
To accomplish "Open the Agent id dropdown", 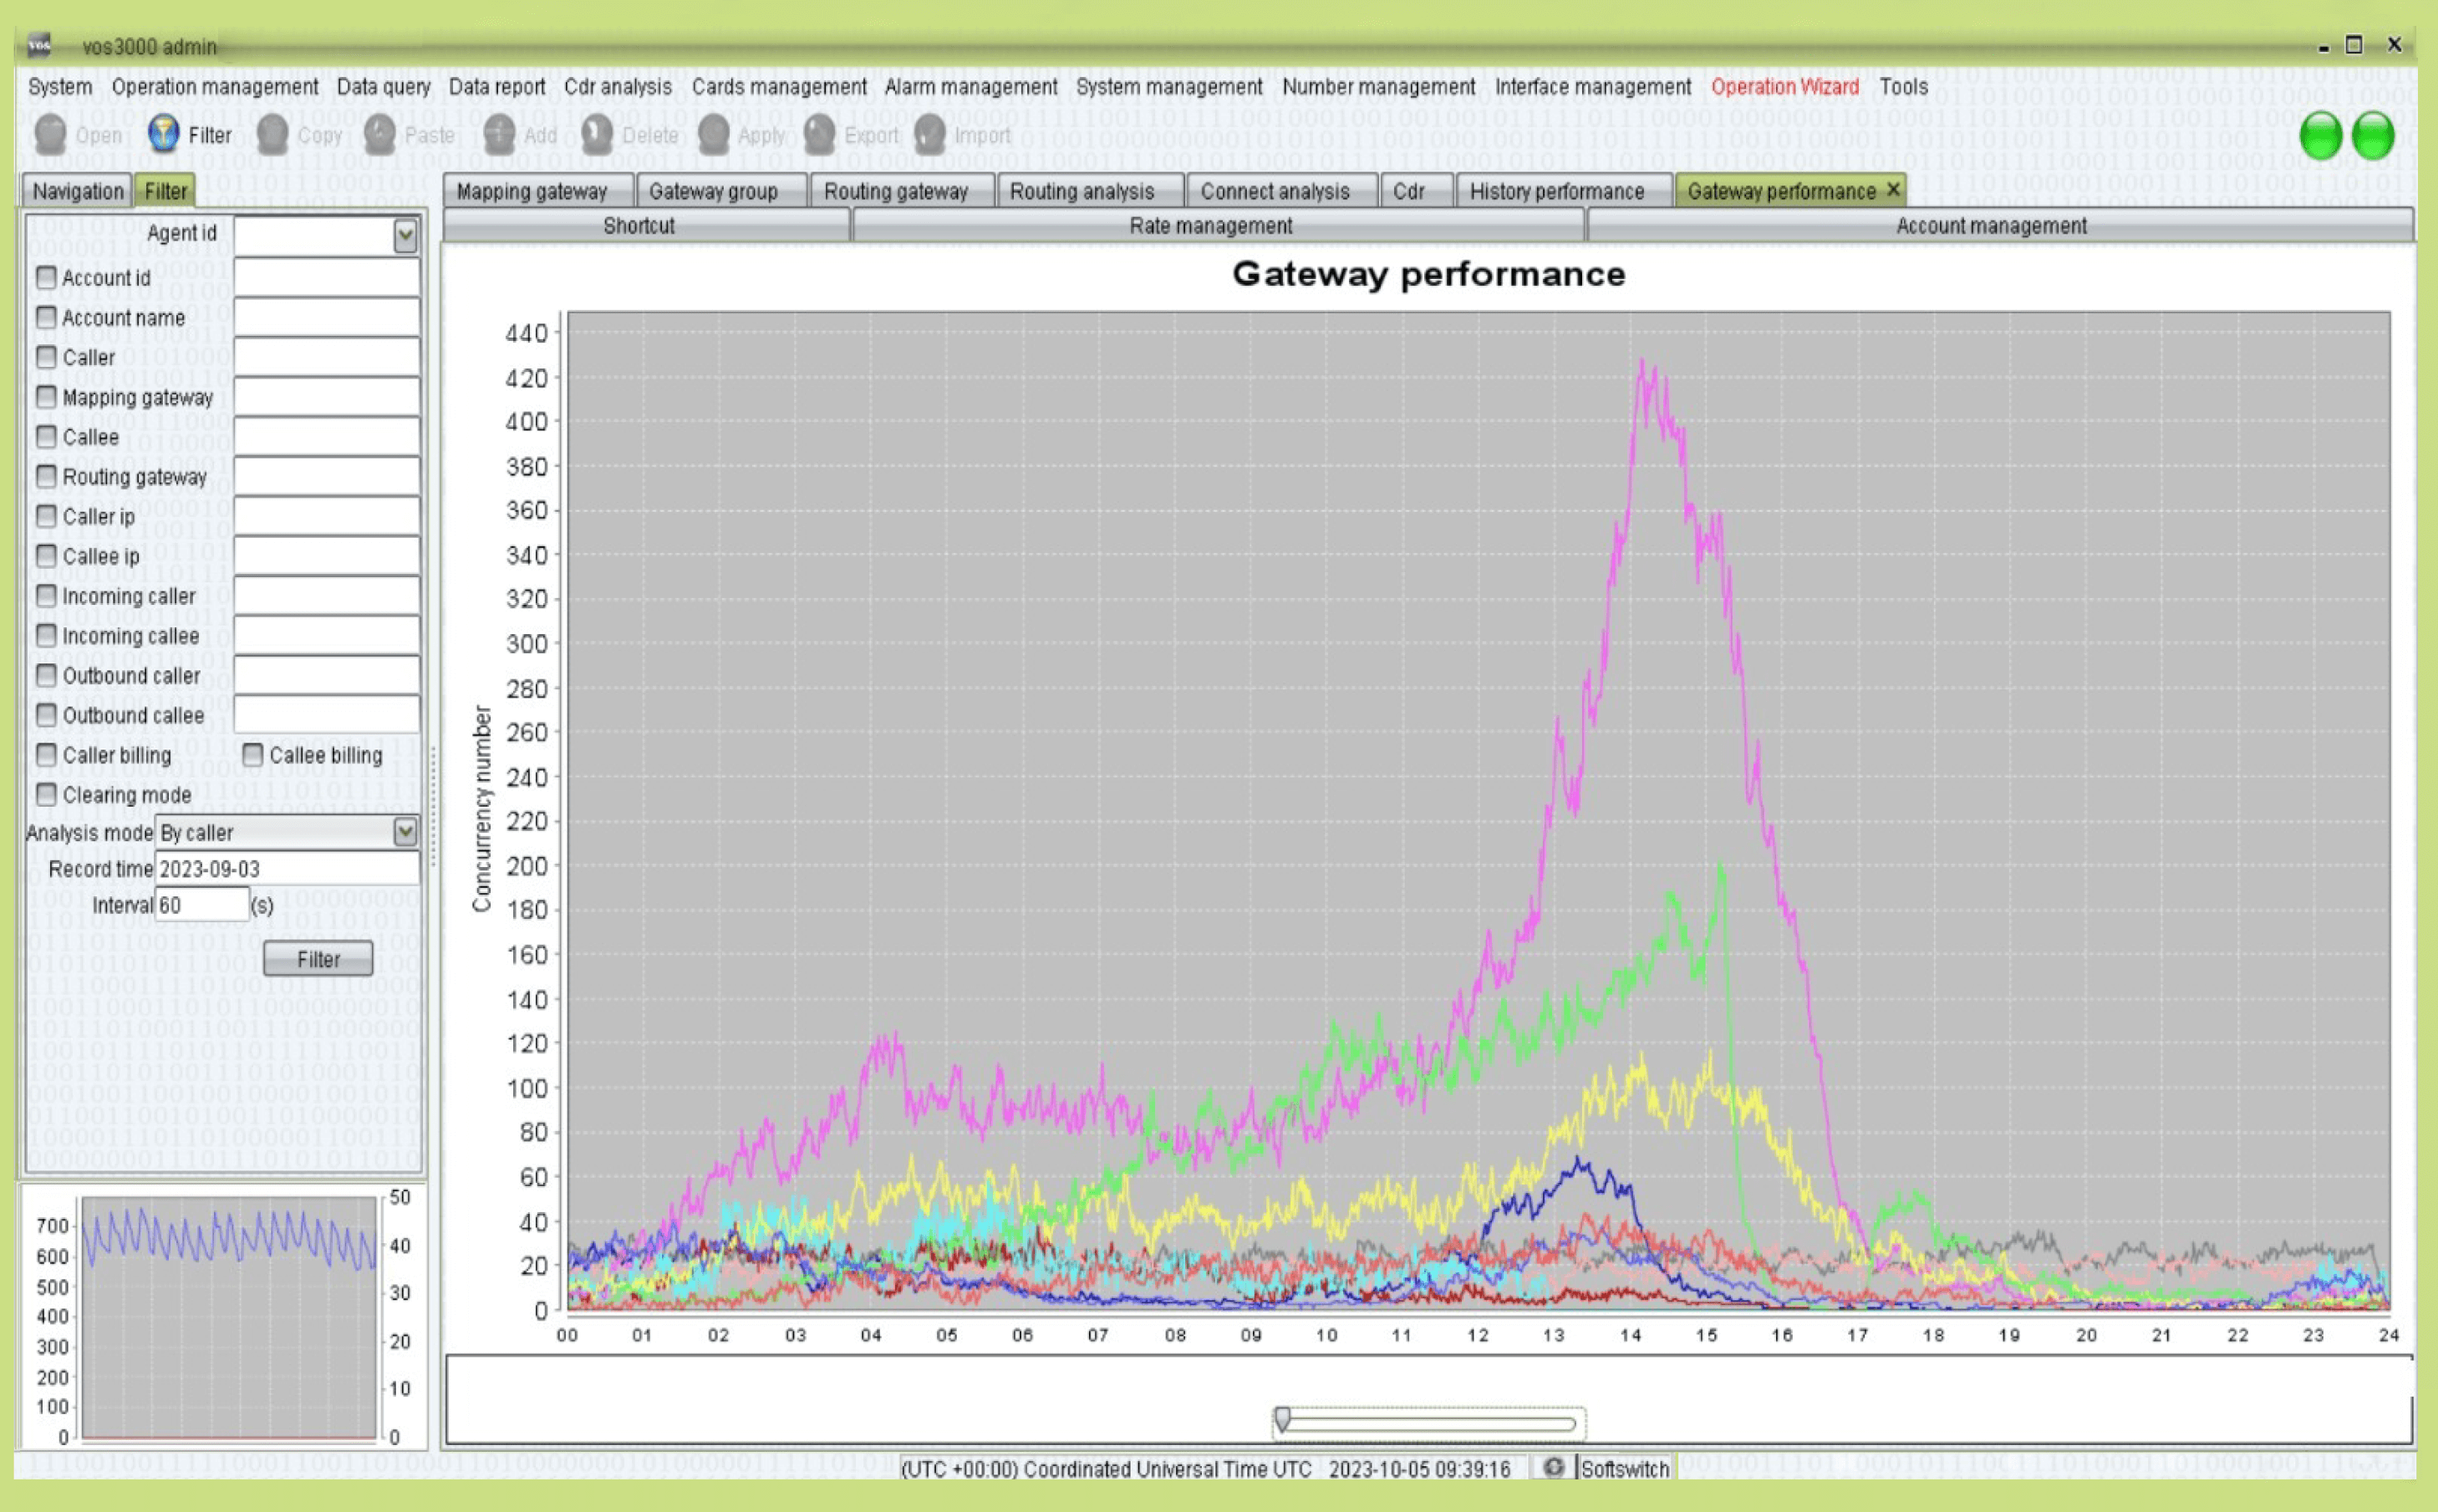I will coord(405,236).
